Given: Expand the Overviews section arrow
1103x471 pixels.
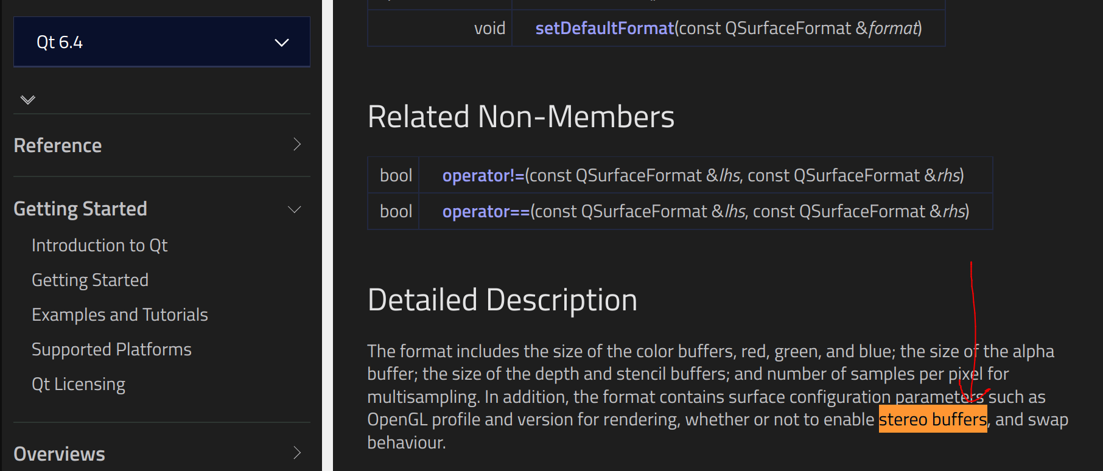Looking at the screenshot, I should pos(297,453).
